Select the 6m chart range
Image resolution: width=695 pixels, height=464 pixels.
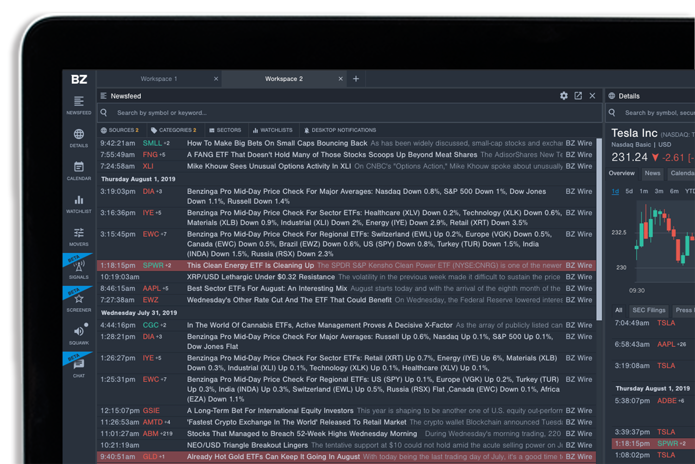tap(674, 191)
